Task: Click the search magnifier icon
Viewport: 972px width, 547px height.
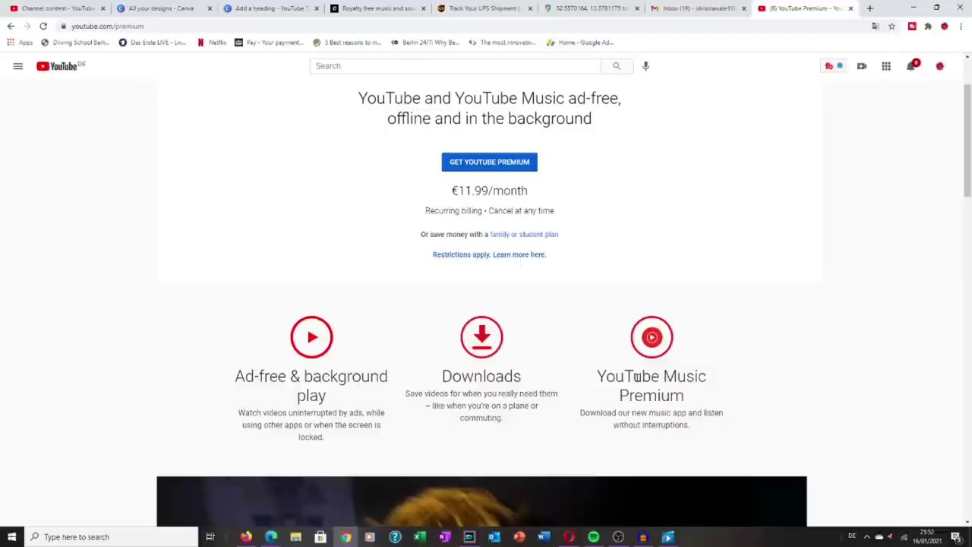Action: 616,65
